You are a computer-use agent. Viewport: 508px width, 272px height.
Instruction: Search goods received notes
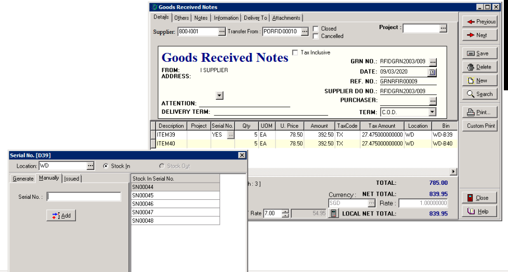pyautogui.click(x=480, y=94)
